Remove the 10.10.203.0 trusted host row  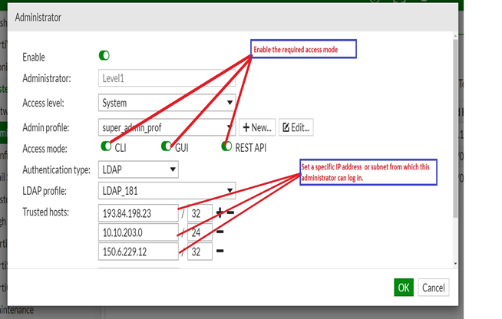pos(220,231)
